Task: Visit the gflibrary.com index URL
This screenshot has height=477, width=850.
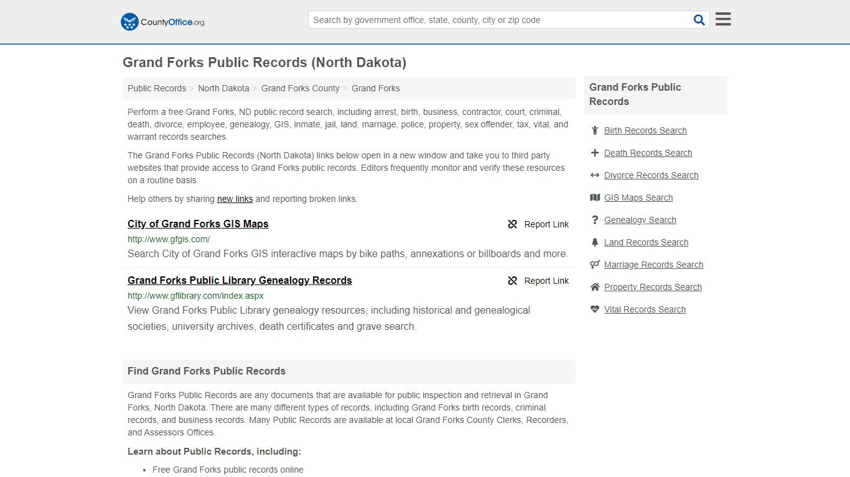Action: coord(195,296)
